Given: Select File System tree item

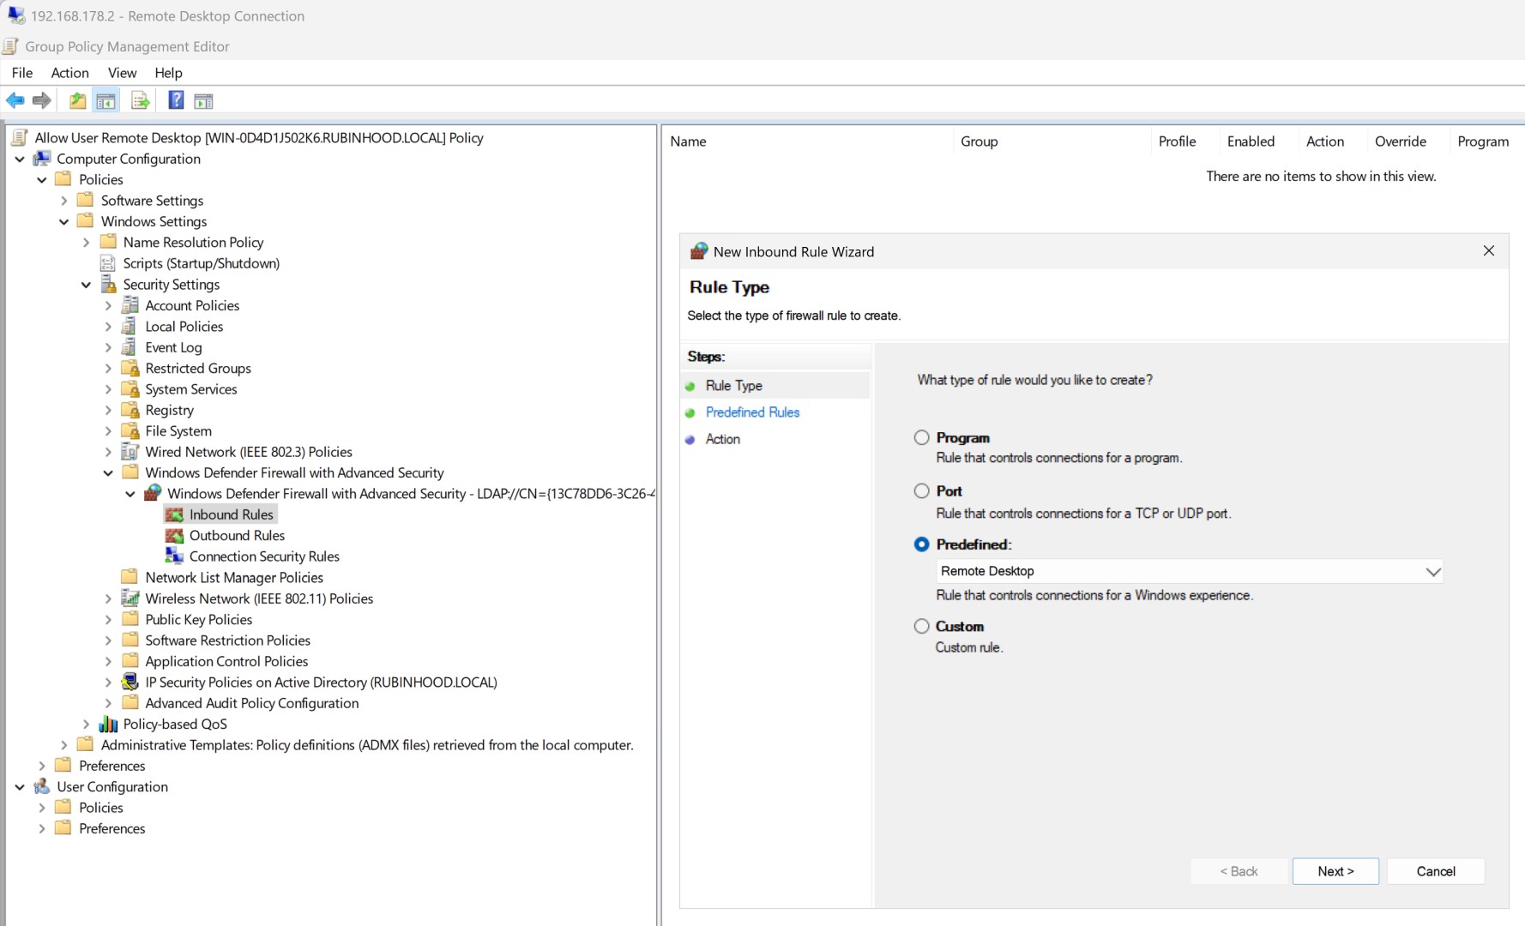Looking at the screenshot, I should [178, 431].
